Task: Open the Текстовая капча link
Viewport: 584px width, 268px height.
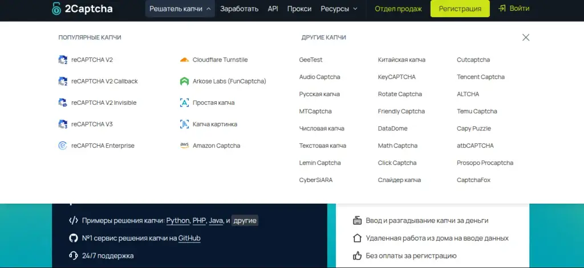Action: click(x=323, y=146)
